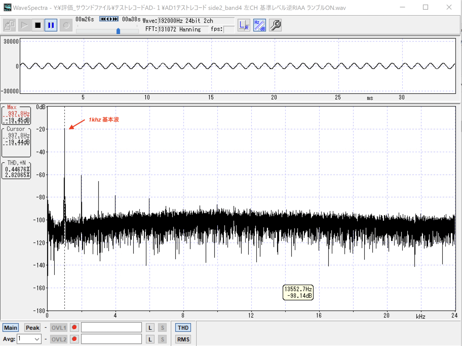Click the Record circle button

click(x=66, y=25)
